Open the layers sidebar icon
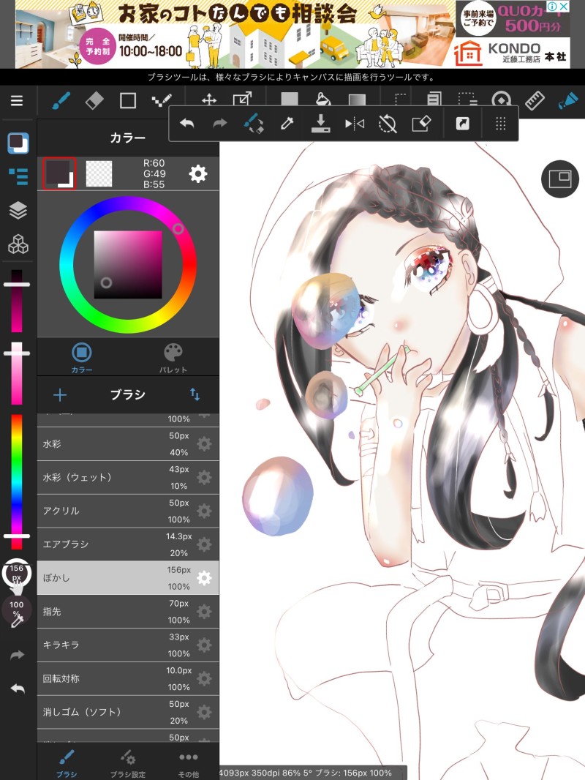Viewport: 585px width, 780px height. (x=18, y=211)
